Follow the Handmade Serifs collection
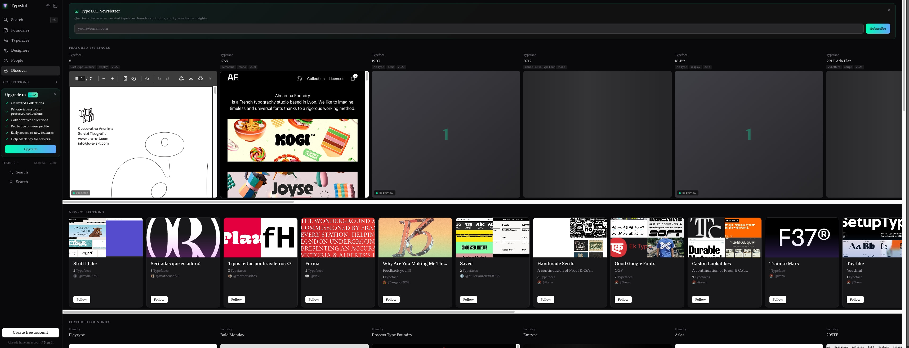 click(x=546, y=300)
